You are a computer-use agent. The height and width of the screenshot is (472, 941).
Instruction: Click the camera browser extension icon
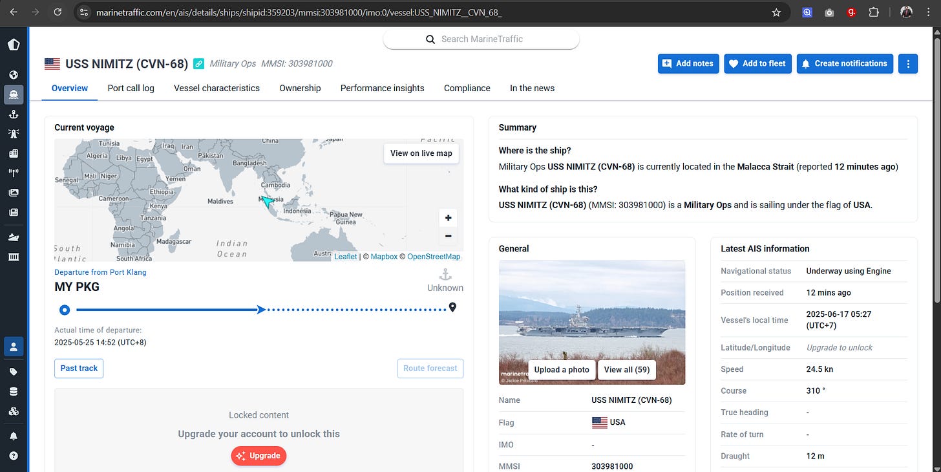click(x=829, y=12)
